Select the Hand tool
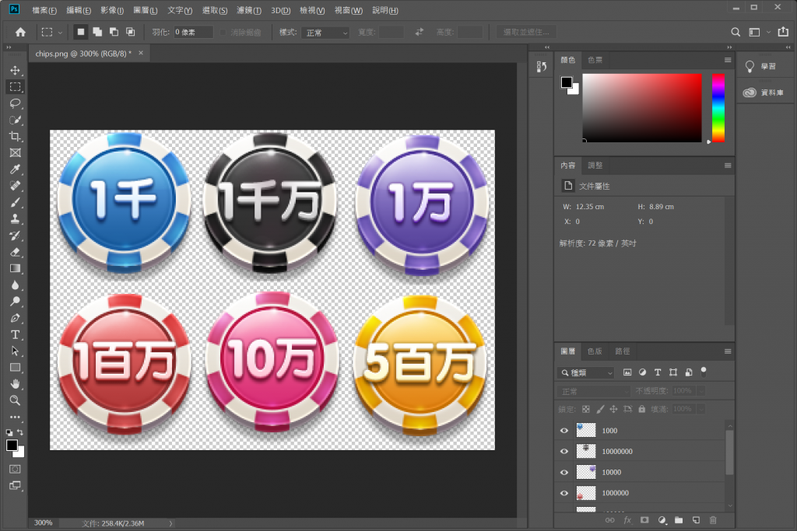This screenshot has height=531, width=797. pyautogui.click(x=16, y=384)
